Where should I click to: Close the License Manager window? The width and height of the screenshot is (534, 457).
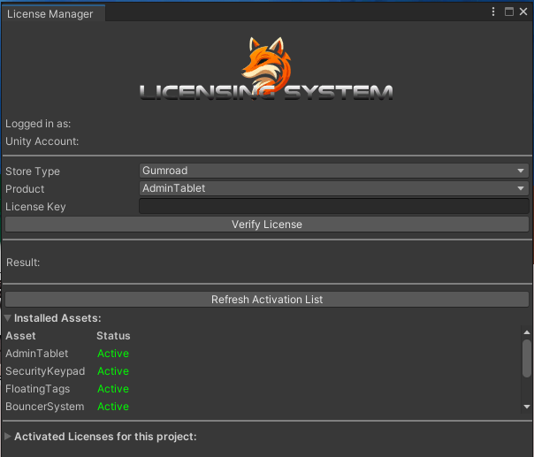[523, 11]
